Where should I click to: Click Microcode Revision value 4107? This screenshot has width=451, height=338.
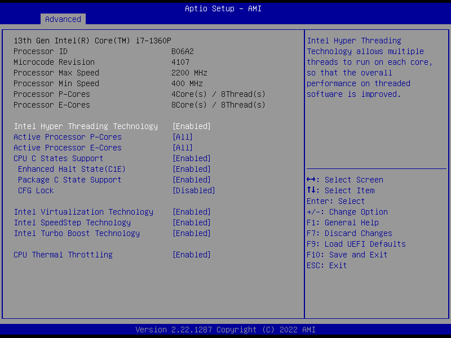click(180, 62)
